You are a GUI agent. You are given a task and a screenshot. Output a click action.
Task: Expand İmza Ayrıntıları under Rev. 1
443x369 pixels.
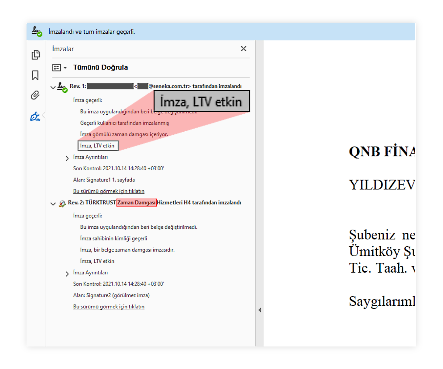click(x=67, y=158)
